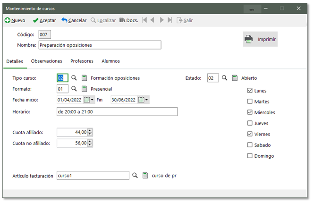Accept changes with the Aceptar button

[x=44, y=20]
